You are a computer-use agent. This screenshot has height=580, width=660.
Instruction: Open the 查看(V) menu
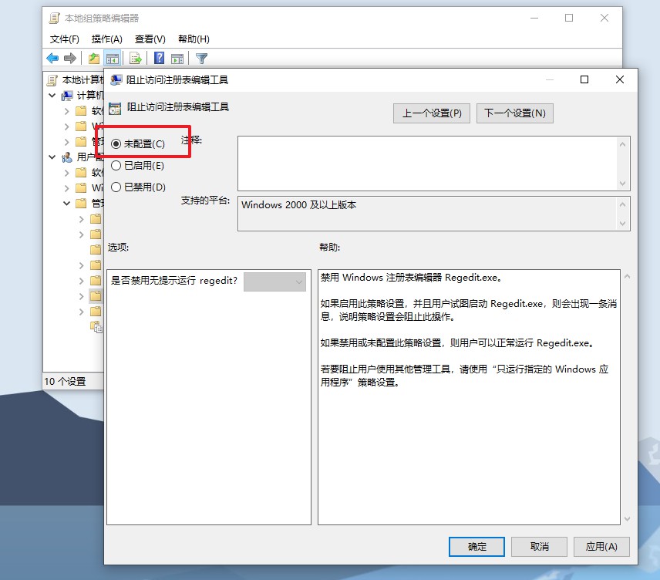click(150, 39)
